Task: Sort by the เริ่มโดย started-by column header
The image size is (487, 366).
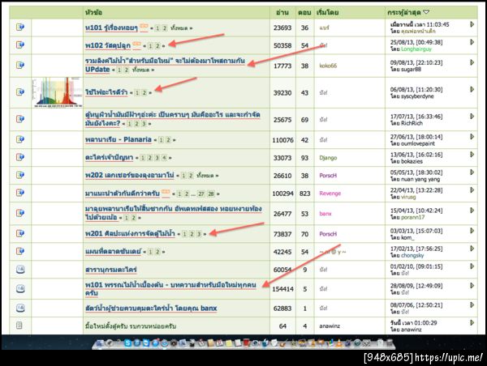Action: pyautogui.click(x=328, y=12)
